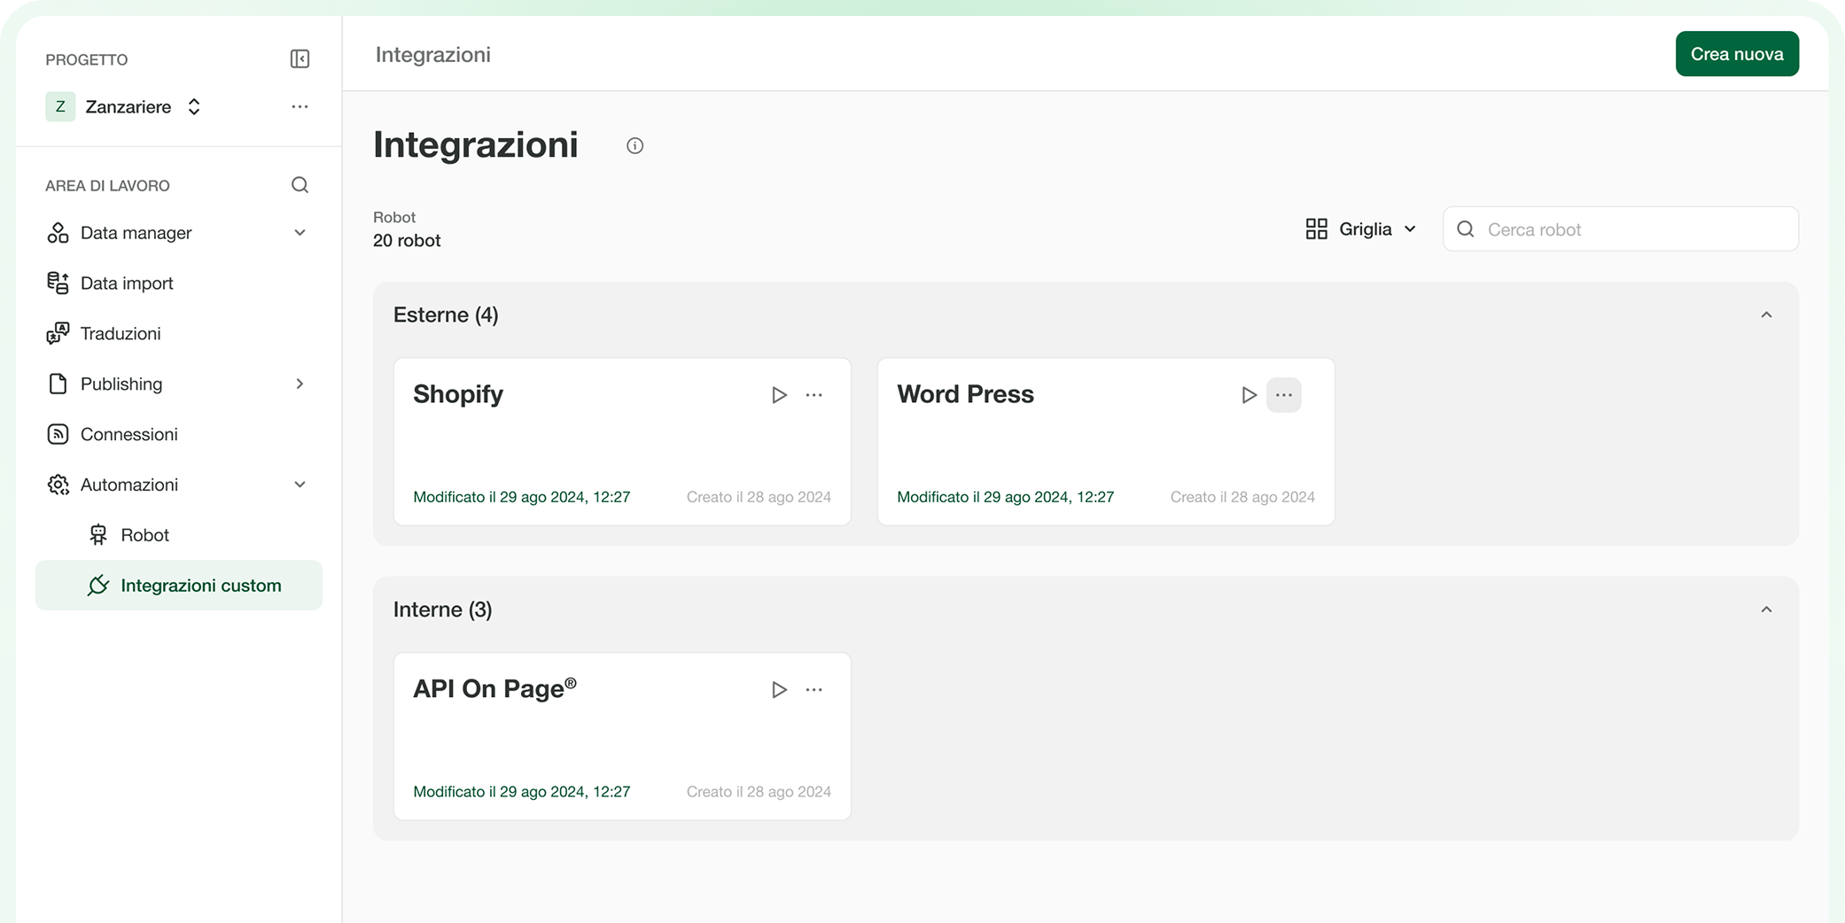Screen dimensions: 1845x923
Task: Select Integrazioni custom in the sidebar
Action: tap(201, 585)
